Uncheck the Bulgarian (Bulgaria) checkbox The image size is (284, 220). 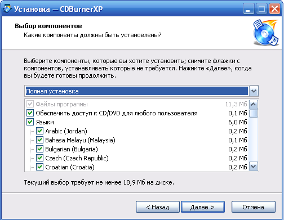(39, 149)
